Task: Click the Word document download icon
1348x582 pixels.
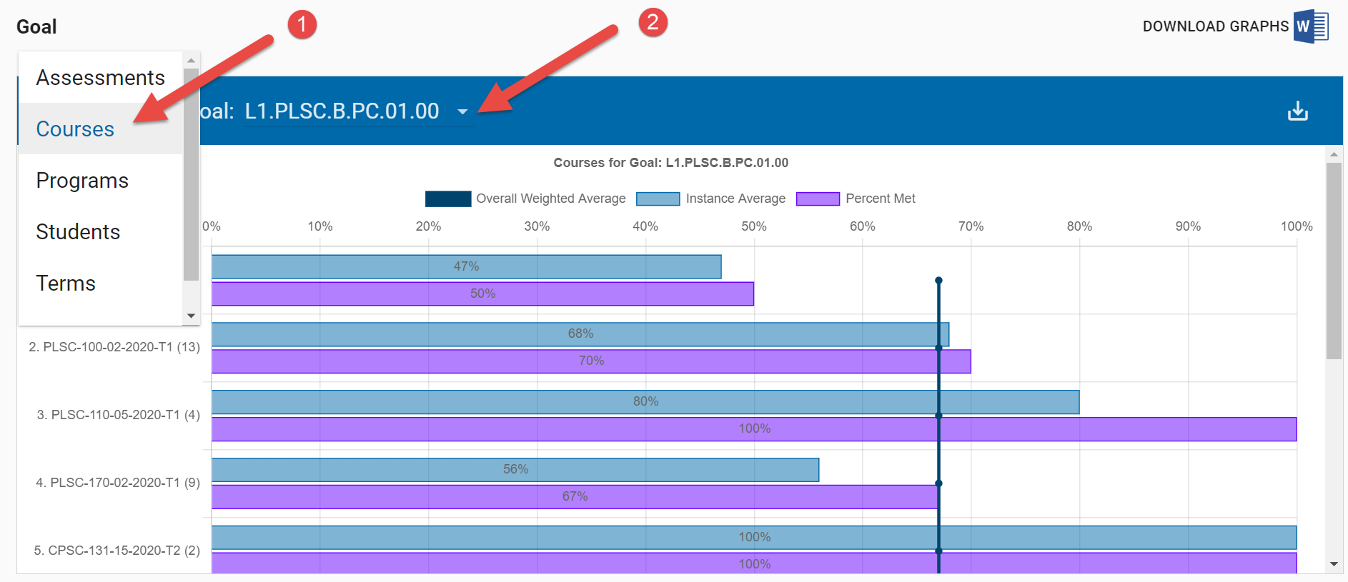Action: pyautogui.click(x=1310, y=26)
